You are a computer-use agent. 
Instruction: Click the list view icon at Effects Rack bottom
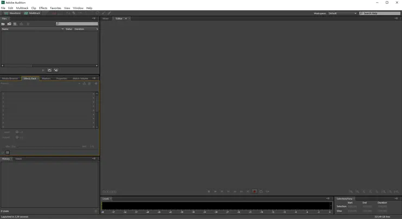pyautogui.click(x=8, y=152)
